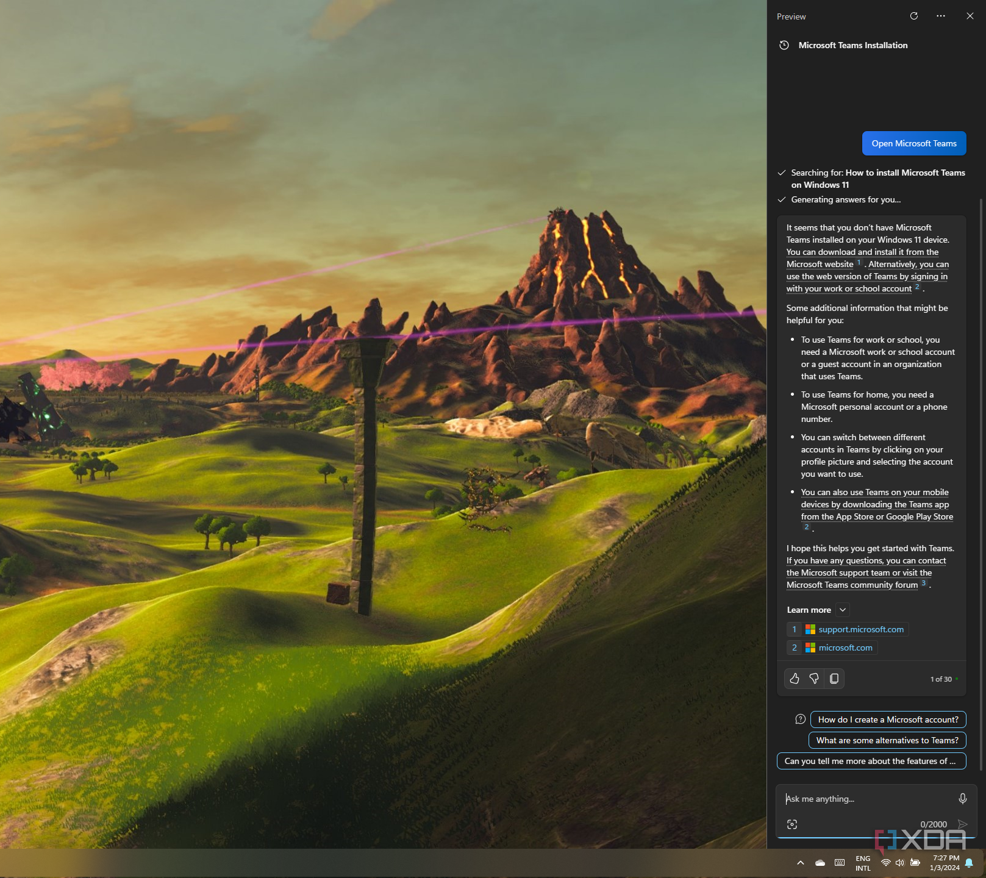Click the 'Microsoft Teams Installation' chat title
Viewport: 986px width, 878px height.
[853, 45]
